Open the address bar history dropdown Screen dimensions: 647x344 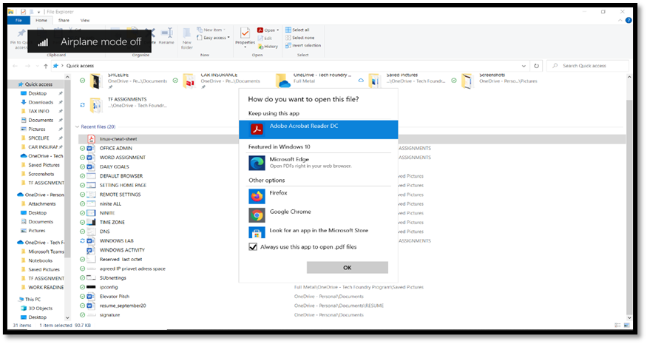pyautogui.click(x=524, y=66)
